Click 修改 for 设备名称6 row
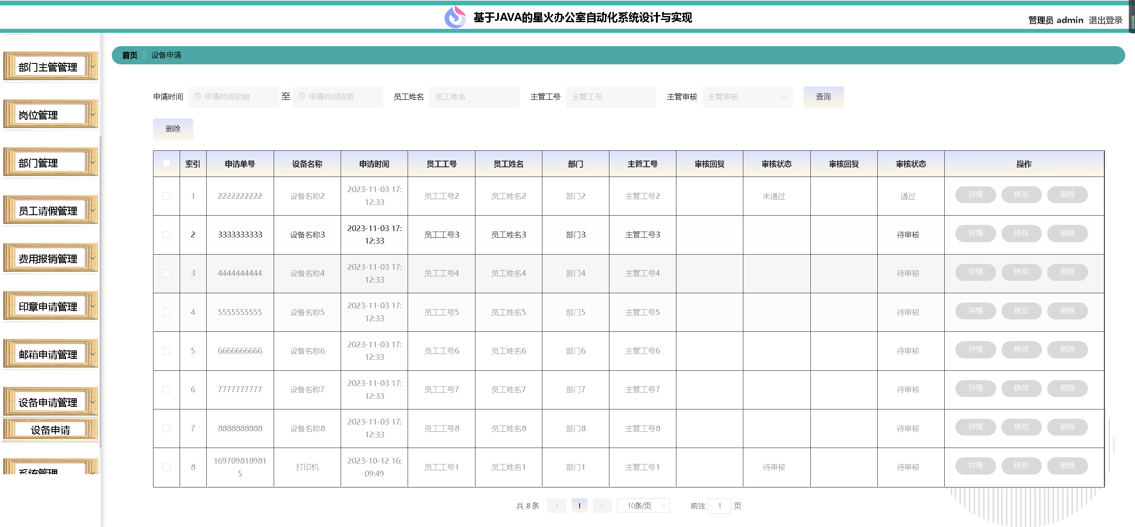The width and height of the screenshot is (1135, 527). (x=1021, y=350)
